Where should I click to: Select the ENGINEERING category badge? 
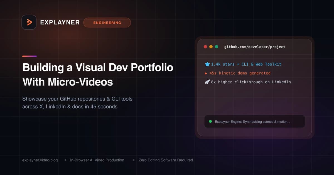(x=107, y=22)
